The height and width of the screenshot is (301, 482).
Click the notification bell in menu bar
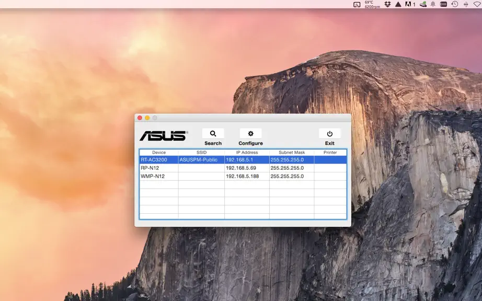click(433, 4)
